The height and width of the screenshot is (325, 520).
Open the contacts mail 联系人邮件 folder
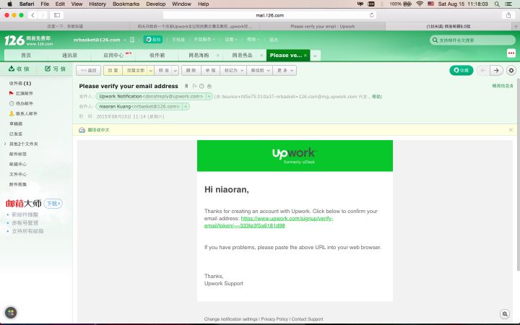pyautogui.click(x=23, y=113)
